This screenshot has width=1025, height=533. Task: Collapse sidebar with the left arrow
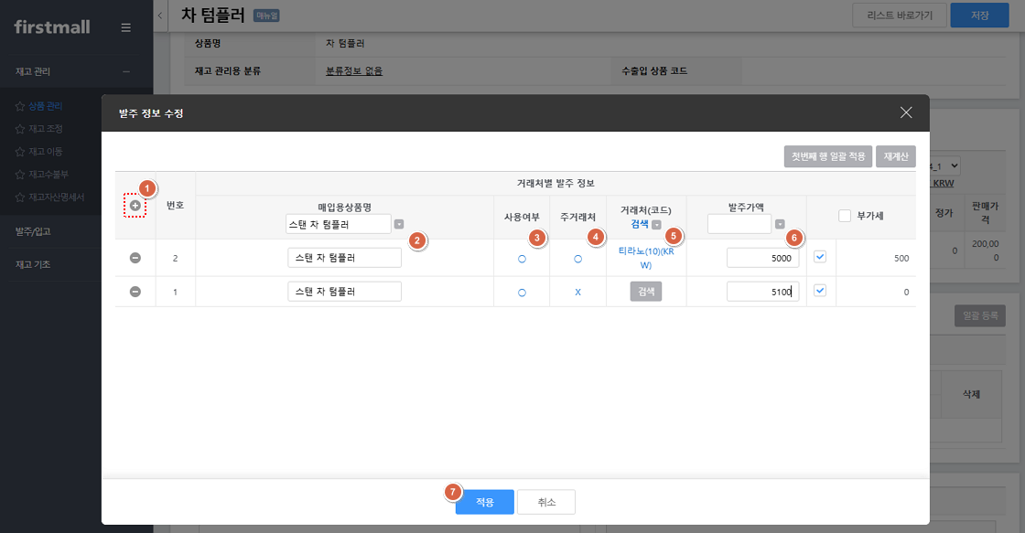[x=160, y=15]
